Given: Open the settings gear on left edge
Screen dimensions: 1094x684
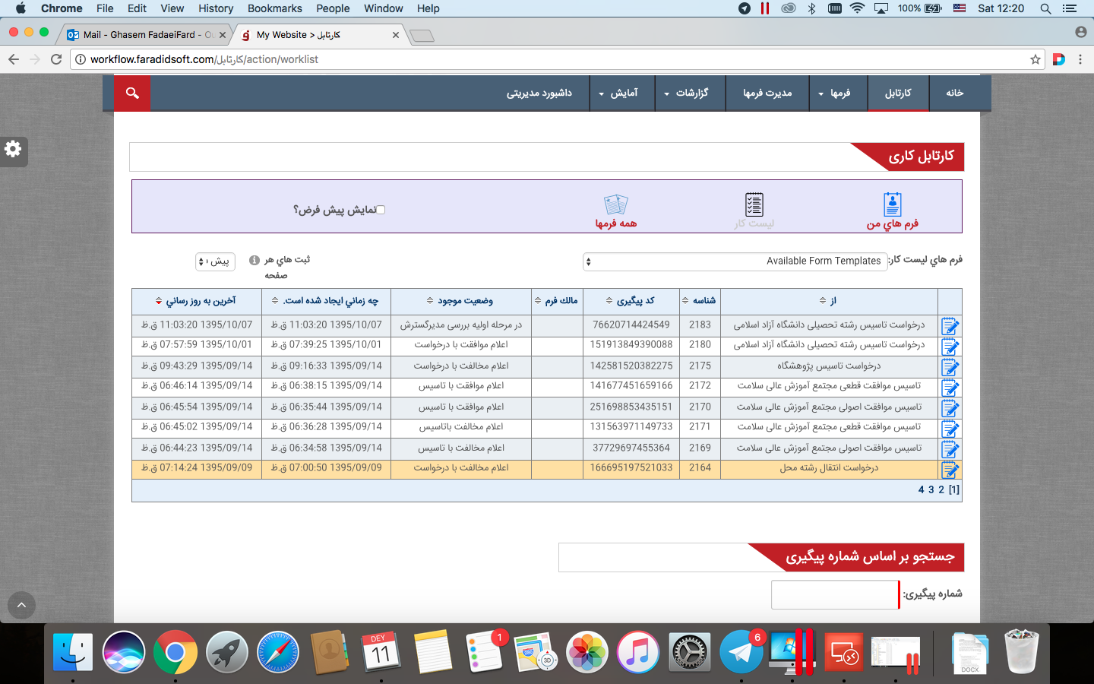Looking at the screenshot, I should click(x=13, y=150).
